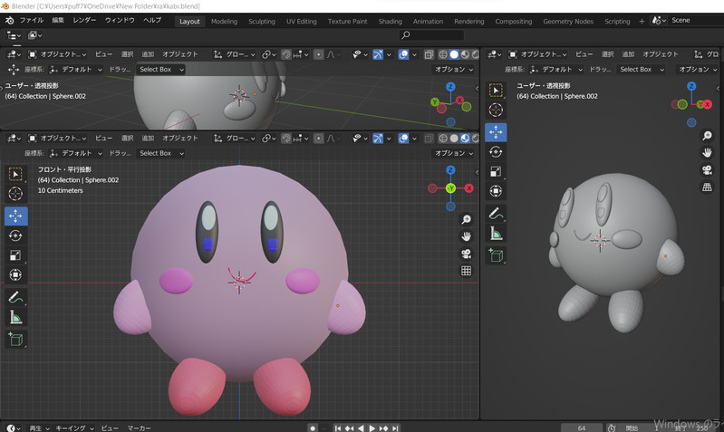Expand the オプション dropdown in front viewport
The height and width of the screenshot is (432, 724).
click(x=455, y=153)
